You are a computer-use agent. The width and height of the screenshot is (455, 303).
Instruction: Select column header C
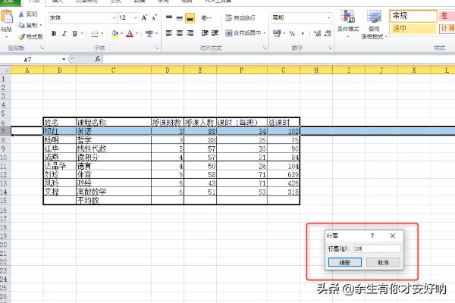[x=114, y=70]
